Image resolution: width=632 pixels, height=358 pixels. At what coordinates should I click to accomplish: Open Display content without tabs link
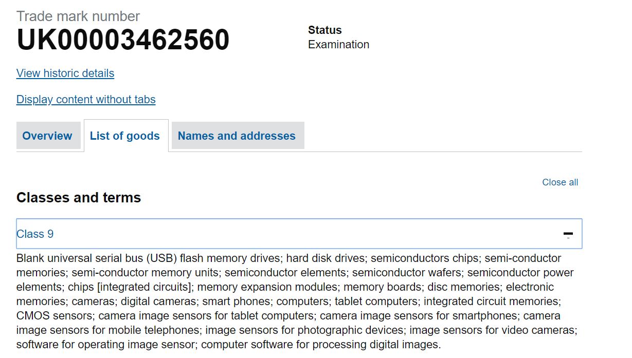coord(86,100)
